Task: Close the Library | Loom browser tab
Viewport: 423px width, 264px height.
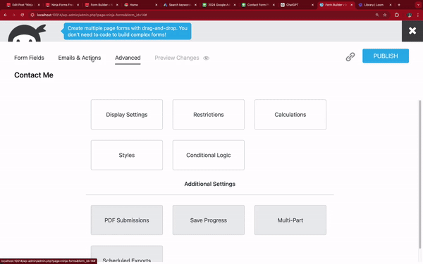Action: 391,5
